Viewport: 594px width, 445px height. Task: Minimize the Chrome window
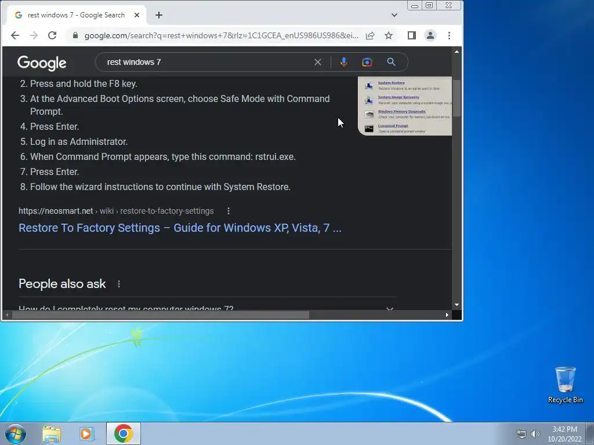[x=415, y=6]
